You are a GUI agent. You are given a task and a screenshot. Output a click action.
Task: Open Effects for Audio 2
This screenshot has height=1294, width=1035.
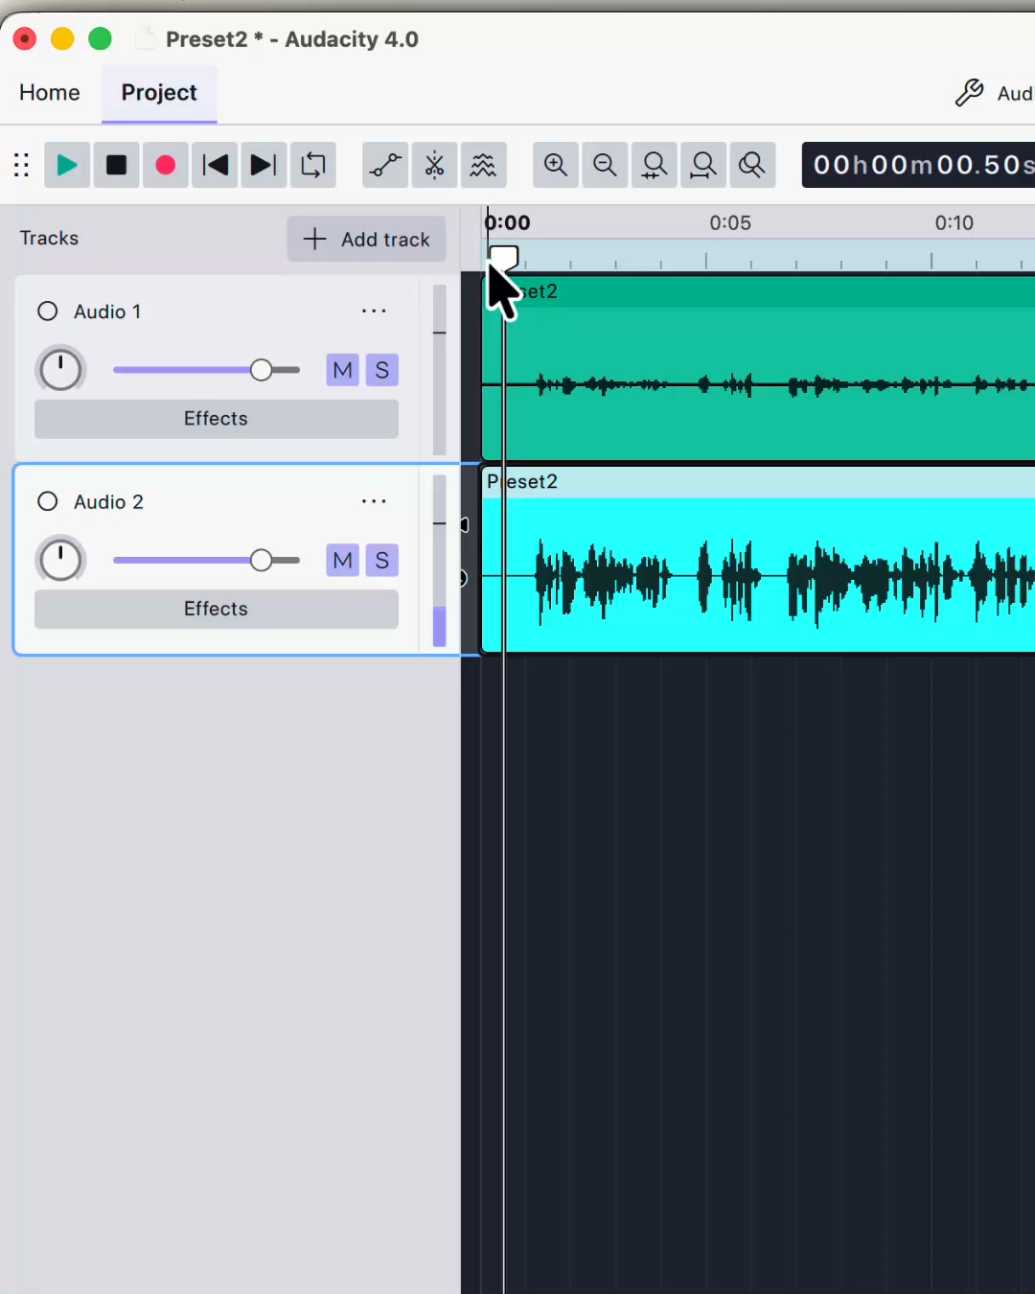(217, 609)
